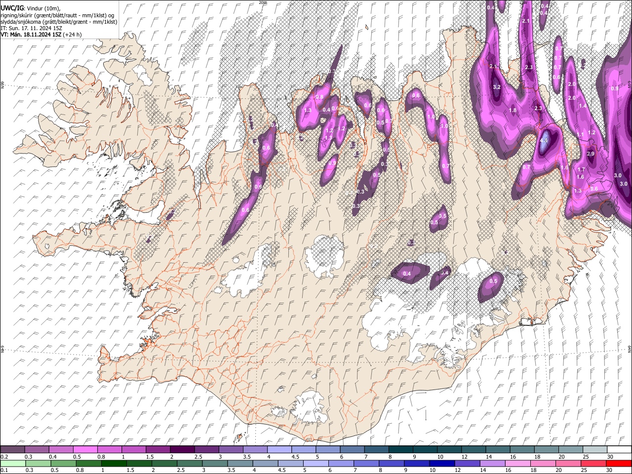This screenshot has width=632, height=474.
Task: Click the 'UWC/IG' title text
Action: pos(12,8)
